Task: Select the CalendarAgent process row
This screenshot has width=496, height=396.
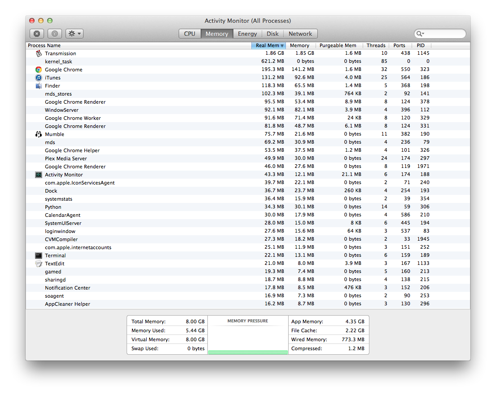Action: pos(248,215)
